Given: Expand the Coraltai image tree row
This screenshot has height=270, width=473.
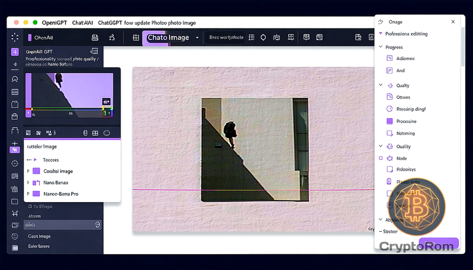Looking at the screenshot, I should pyautogui.click(x=28, y=171).
